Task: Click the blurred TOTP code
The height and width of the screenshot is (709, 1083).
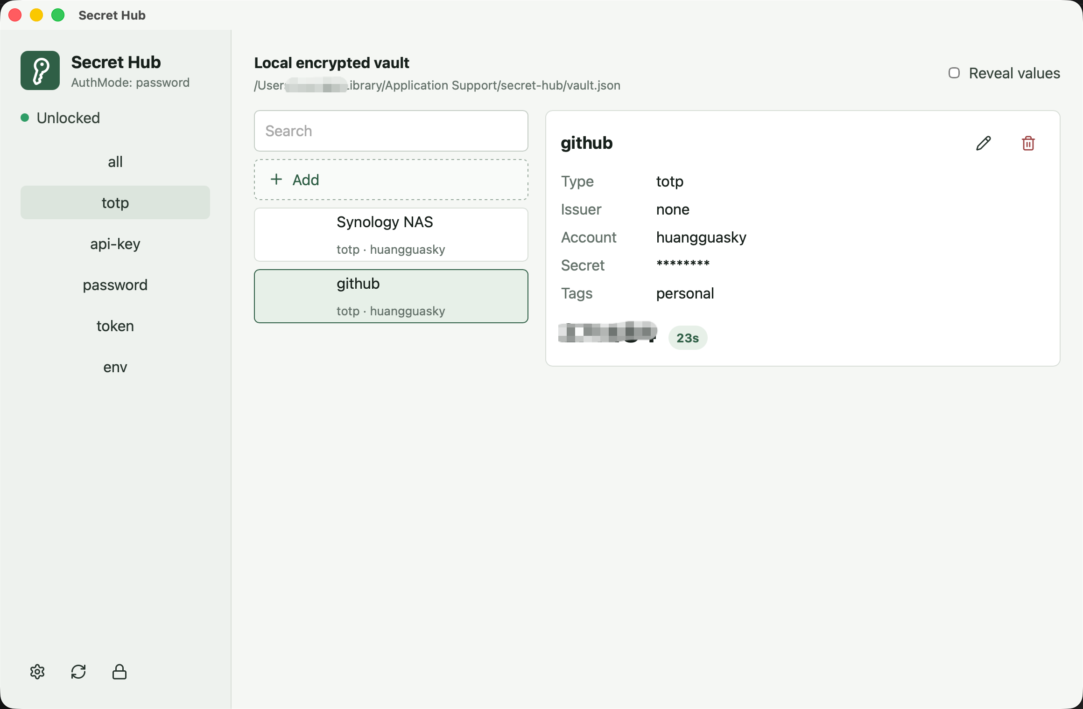Action: click(608, 332)
